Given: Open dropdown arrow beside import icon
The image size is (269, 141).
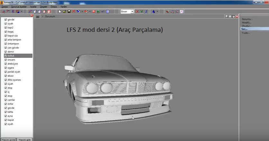Looking at the screenshot, I should coord(82,12).
